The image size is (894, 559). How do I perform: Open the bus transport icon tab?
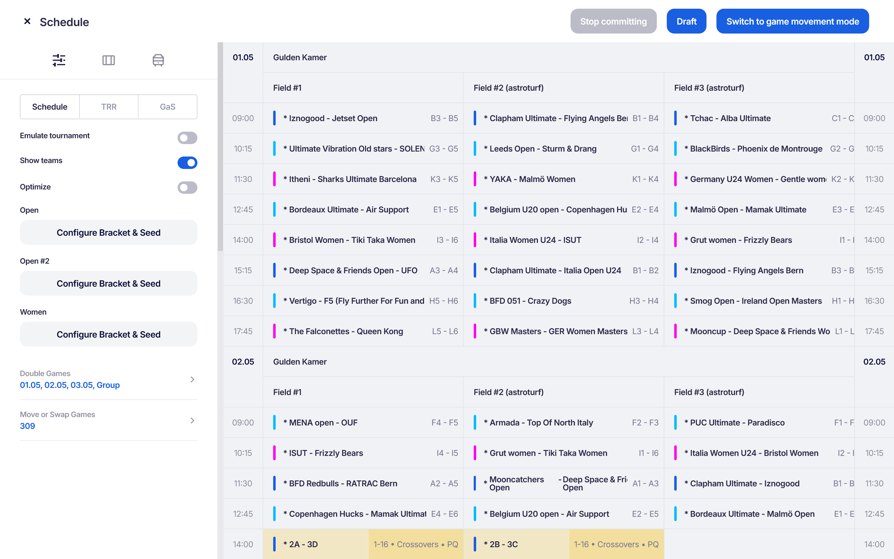pos(158,60)
